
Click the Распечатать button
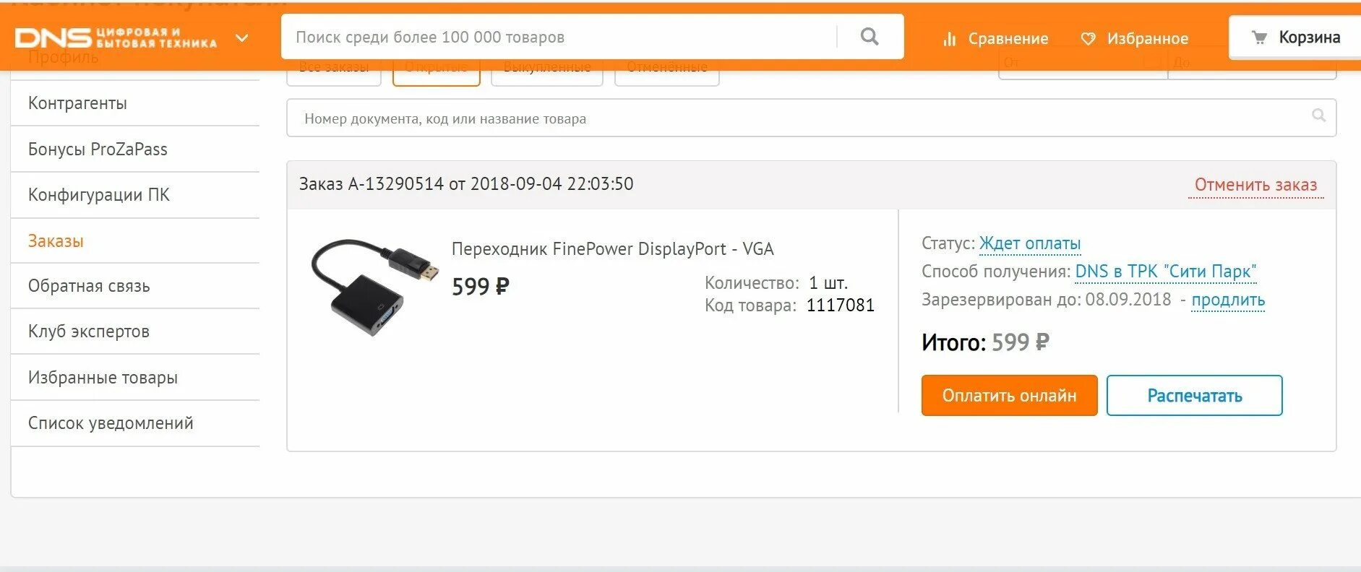click(x=1194, y=395)
